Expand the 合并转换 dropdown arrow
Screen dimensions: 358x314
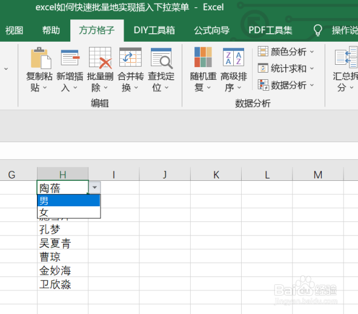click(136, 88)
